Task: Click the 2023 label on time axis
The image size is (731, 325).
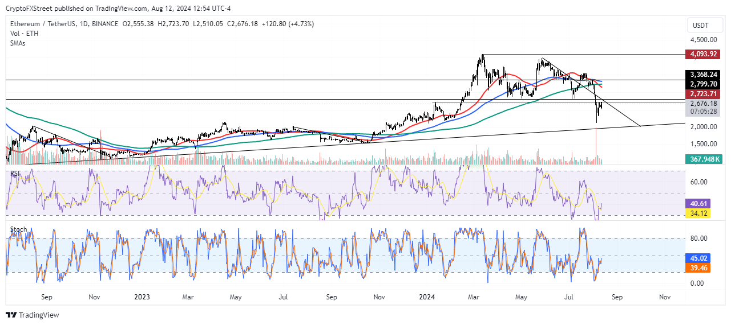Action: (142, 297)
